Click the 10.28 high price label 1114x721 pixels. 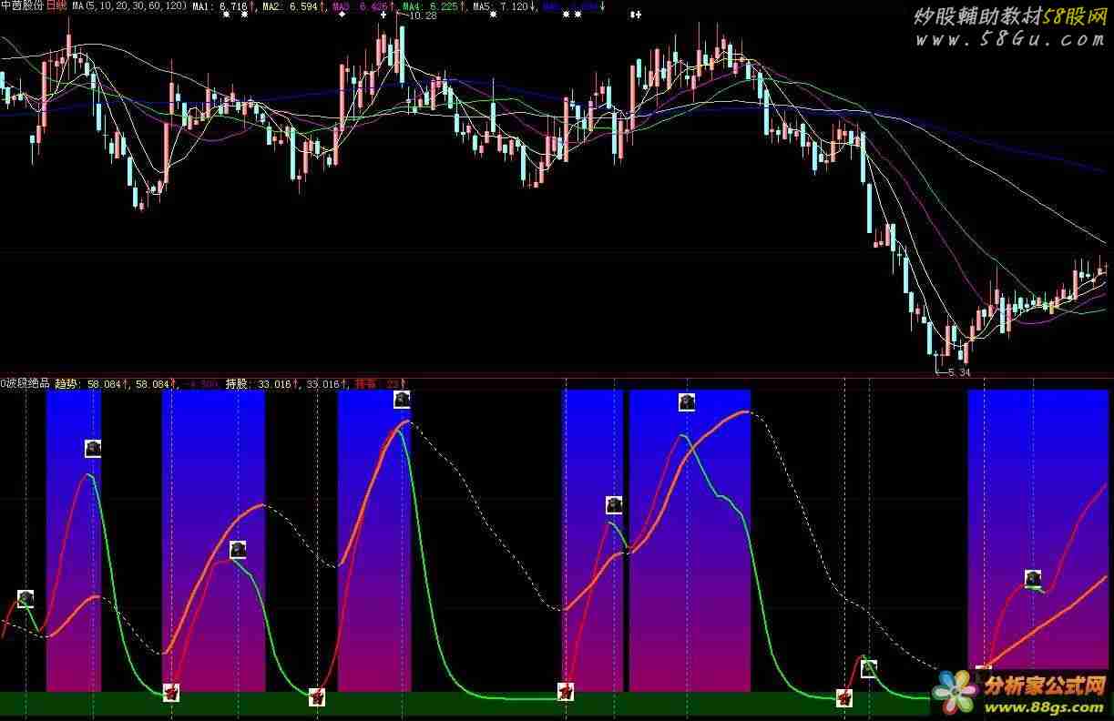tap(423, 16)
